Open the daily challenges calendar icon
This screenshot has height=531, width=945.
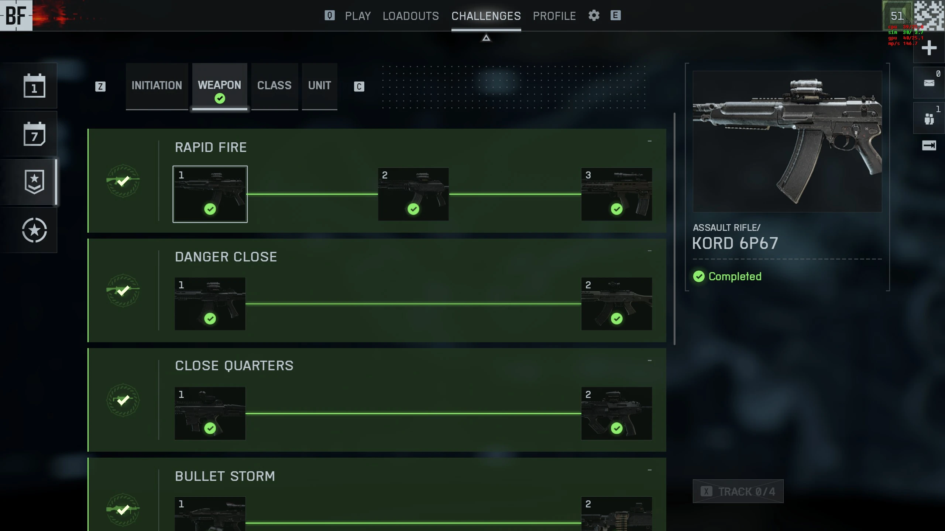34,86
